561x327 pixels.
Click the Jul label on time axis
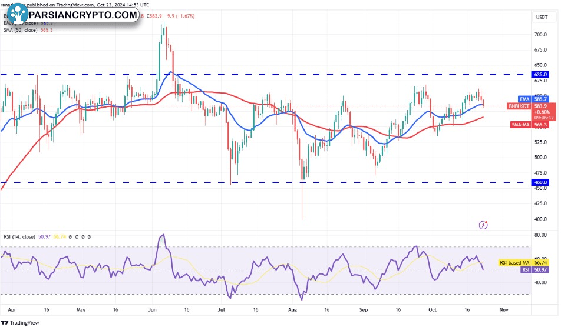pyautogui.click(x=221, y=310)
